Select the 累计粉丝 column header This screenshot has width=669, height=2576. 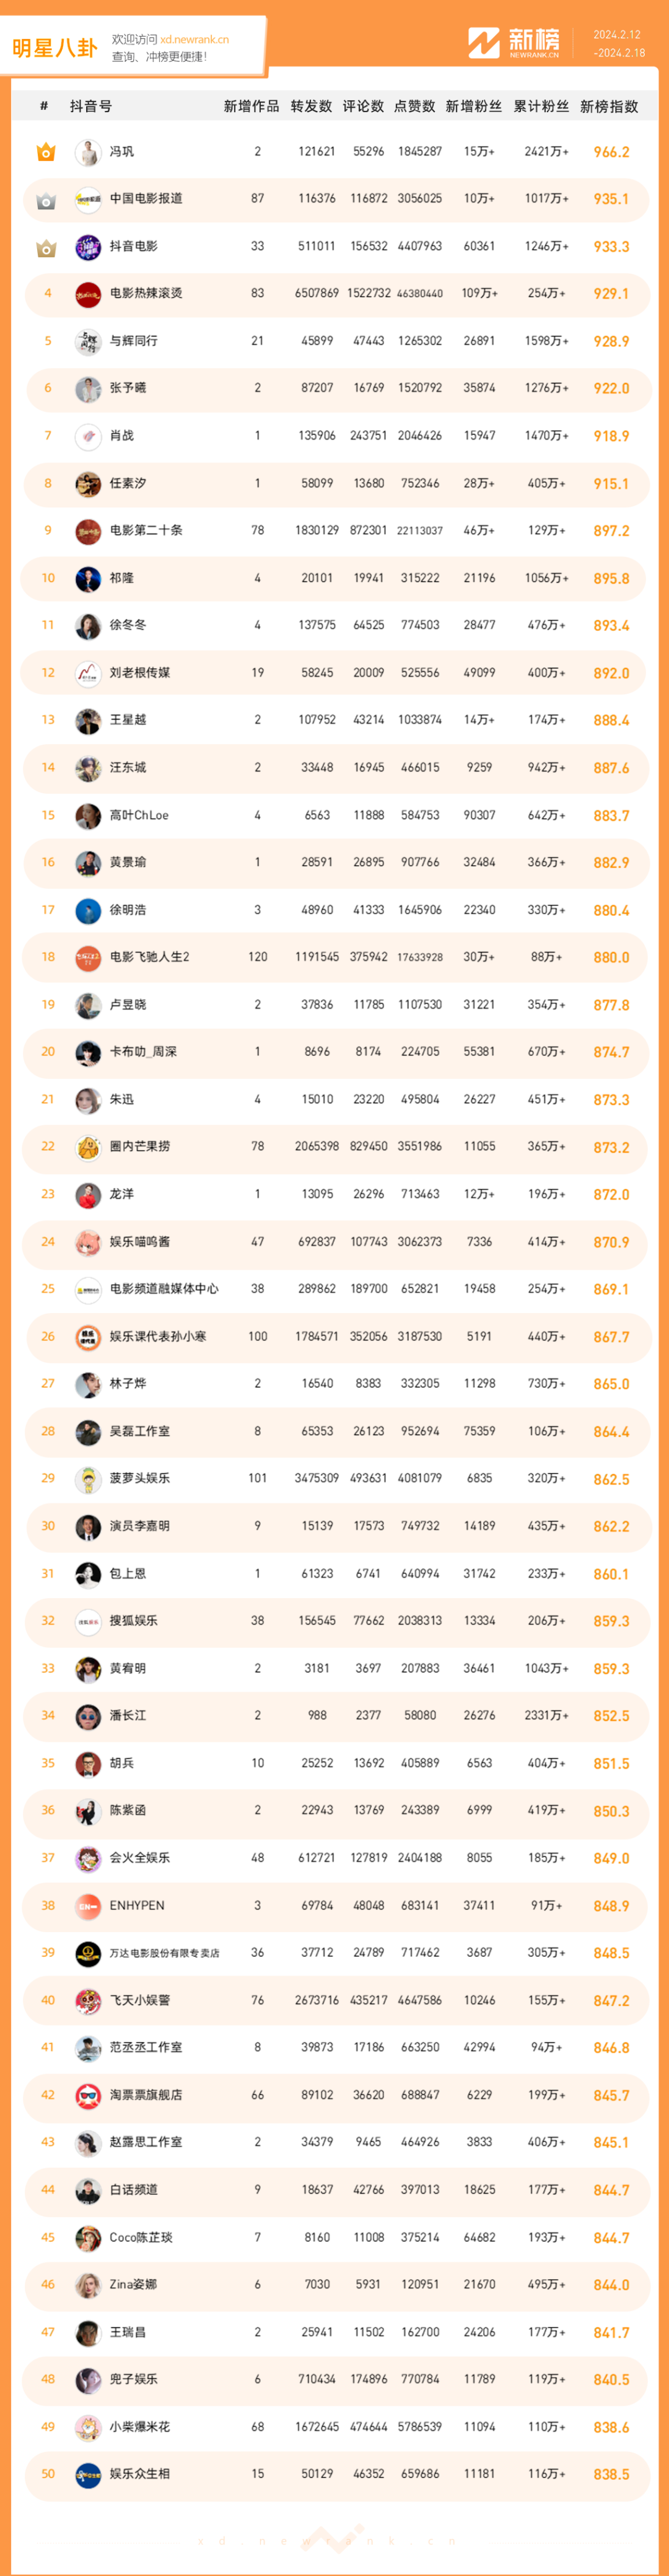pos(541,106)
